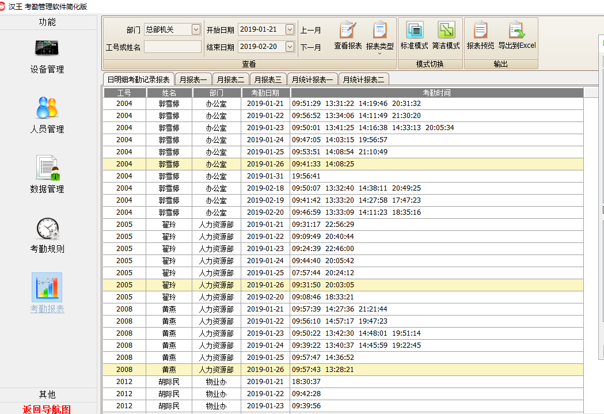The image size is (604, 414).
Task: Click the 查看报表 view report icon
Action: 348,35
